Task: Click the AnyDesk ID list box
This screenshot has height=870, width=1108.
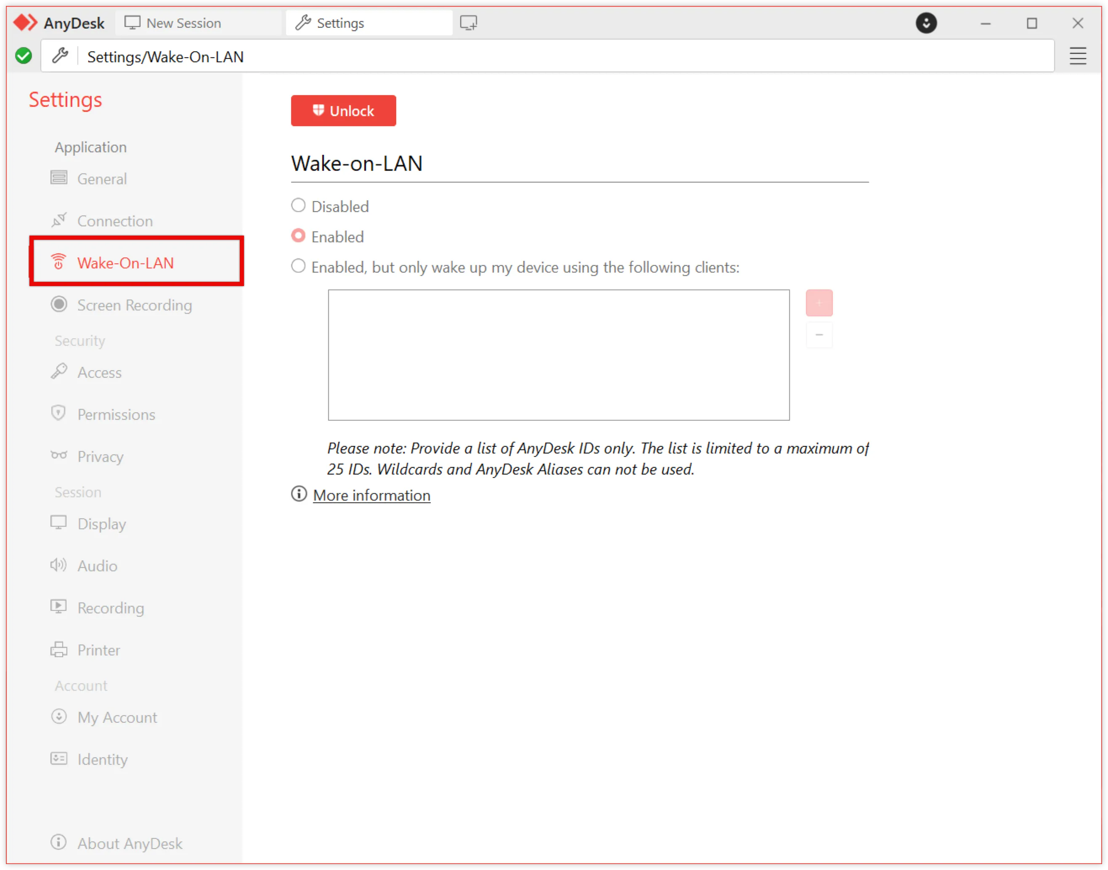Action: [559, 355]
